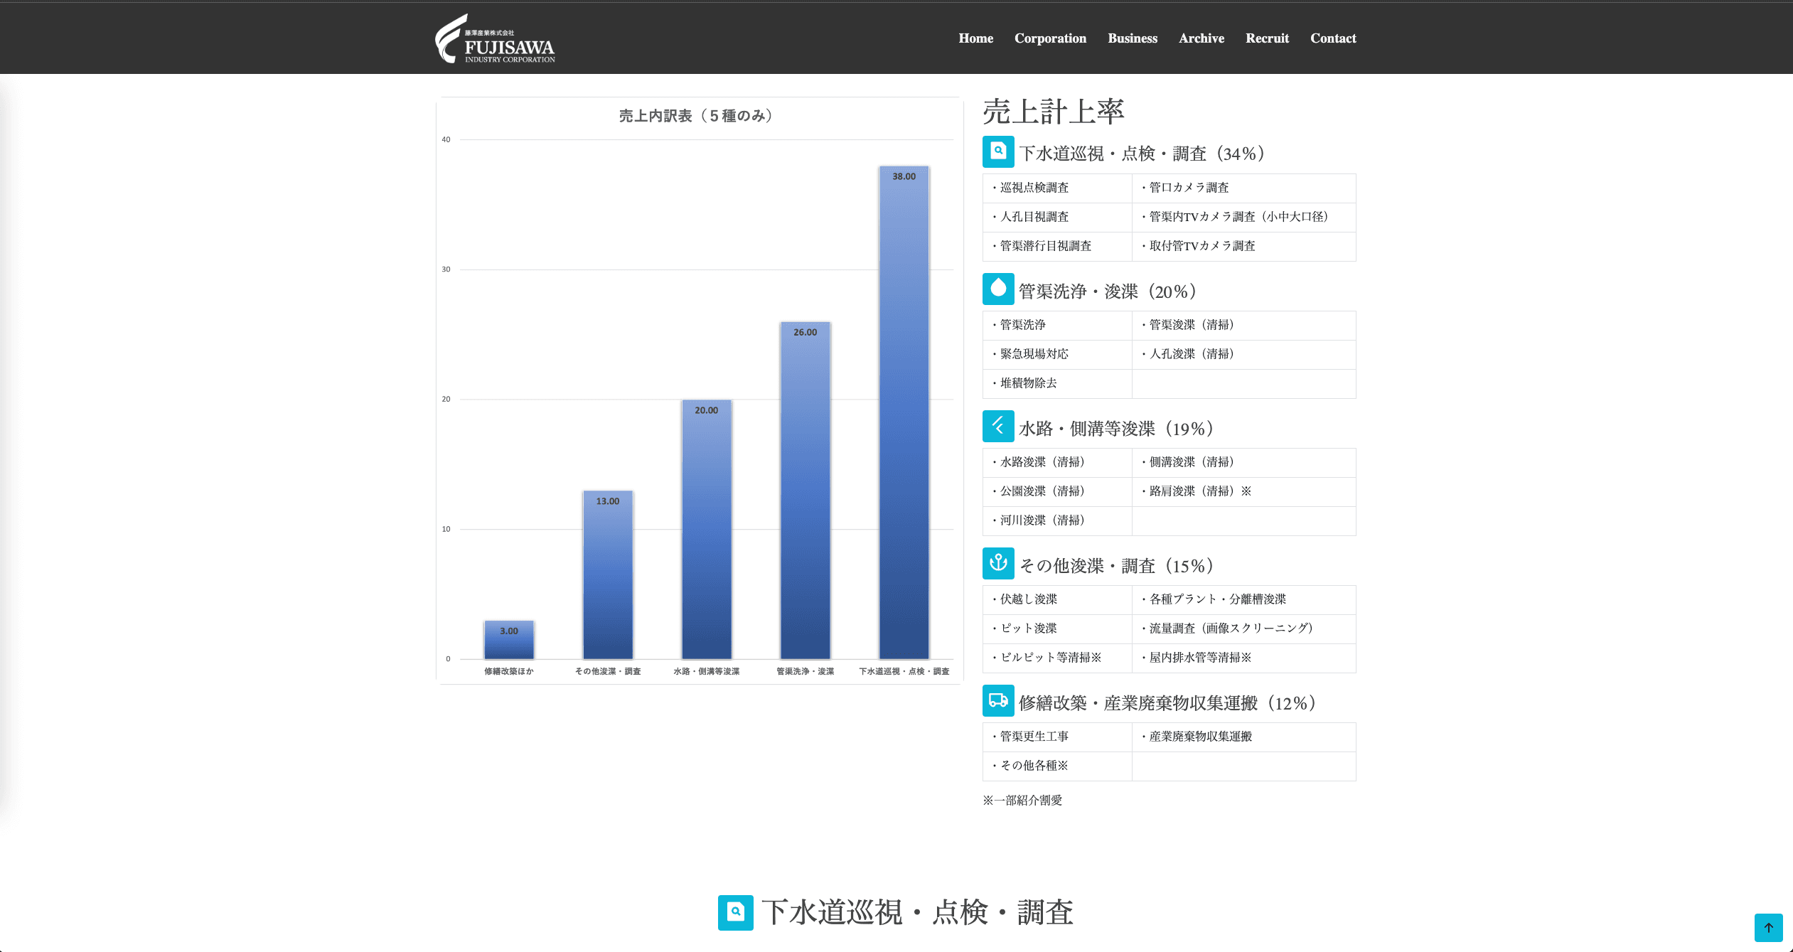Image resolution: width=1793 pixels, height=952 pixels.
Task: Click the 売上計上率 heading
Action: (x=1053, y=112)
